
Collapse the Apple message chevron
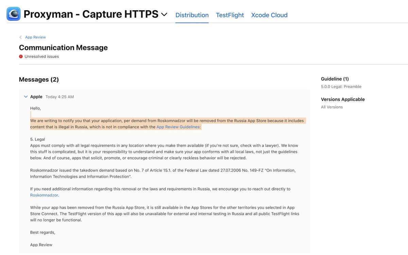coord(26,97)
